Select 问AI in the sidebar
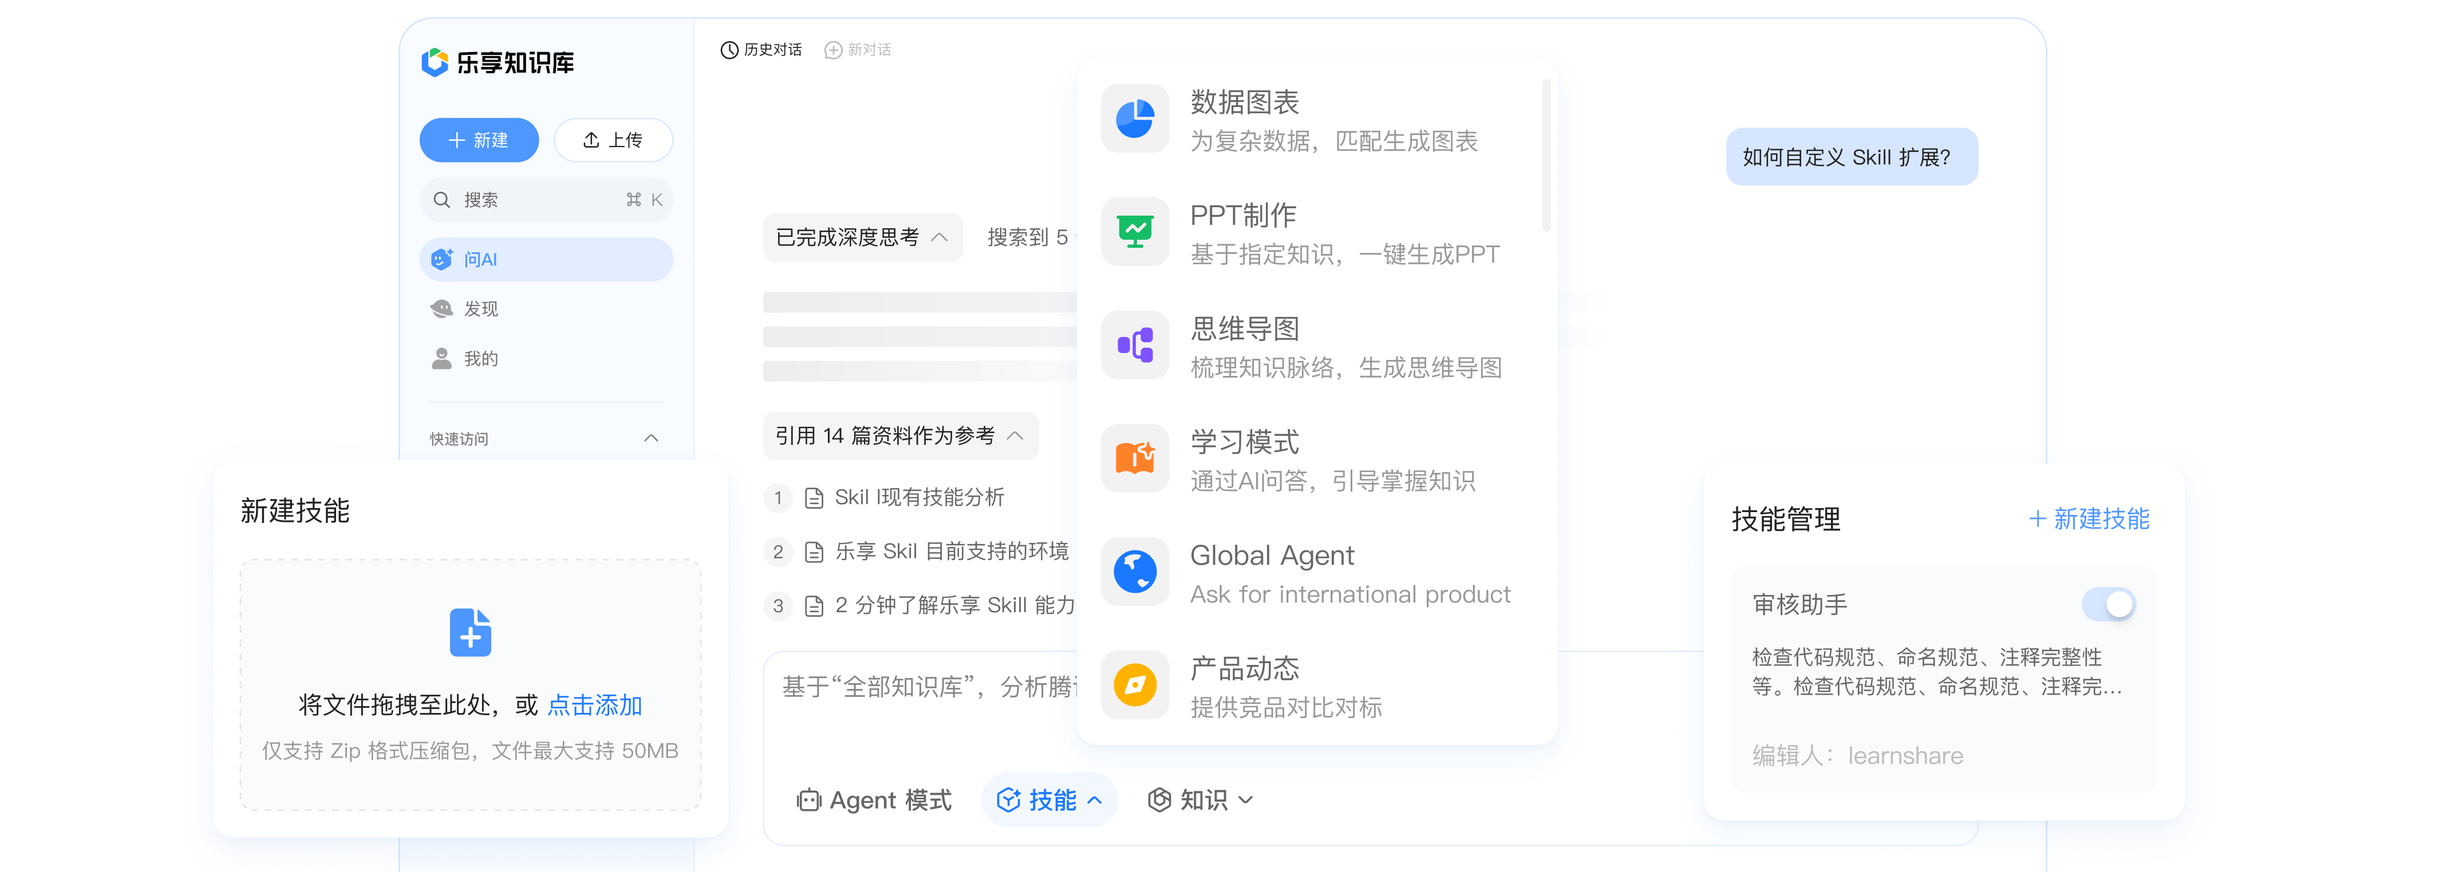2439x872 pixels. [x=546, y=259]
